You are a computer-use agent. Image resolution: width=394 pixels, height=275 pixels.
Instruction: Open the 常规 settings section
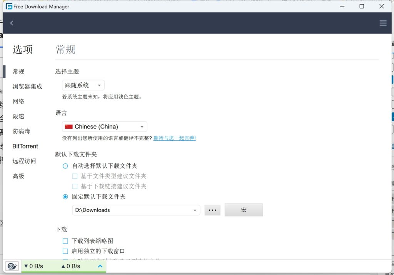pos(18,72)
